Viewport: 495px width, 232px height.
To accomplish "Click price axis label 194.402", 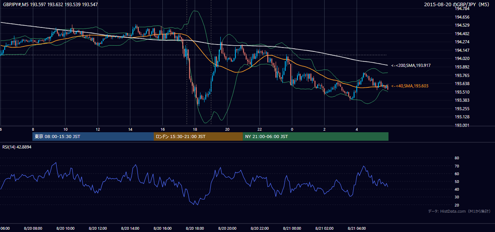I will point(462,34).
